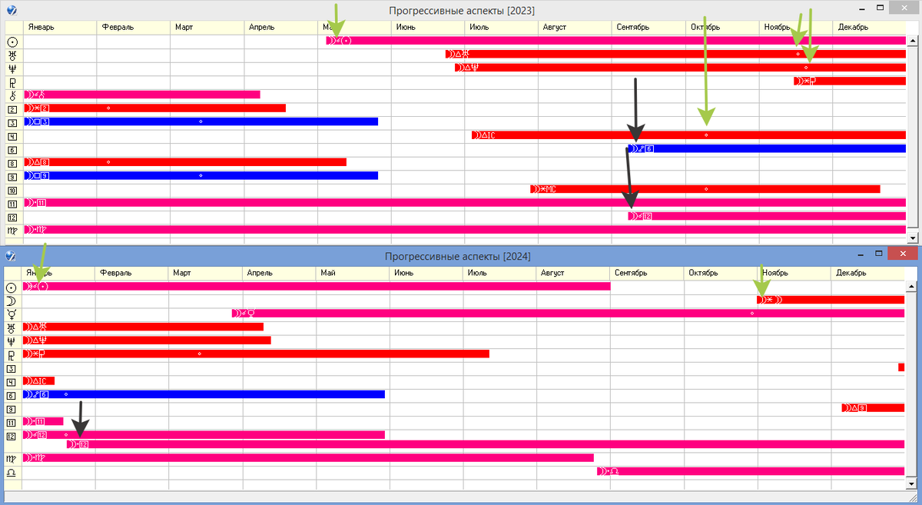
Task: Click house 11 row icon in 2024 window
Action: point(12,422)
